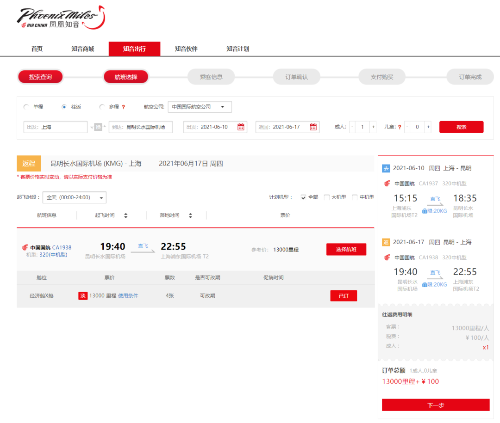Open the 起飞时段 takeoff period dropdown

tap(74, 197)
